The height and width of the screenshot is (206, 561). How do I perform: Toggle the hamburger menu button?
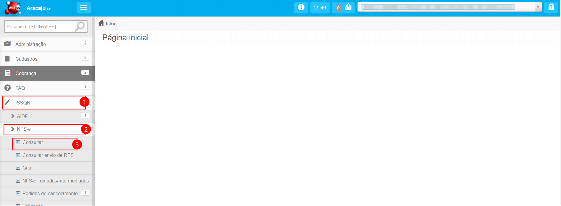(x=84, y=8)
